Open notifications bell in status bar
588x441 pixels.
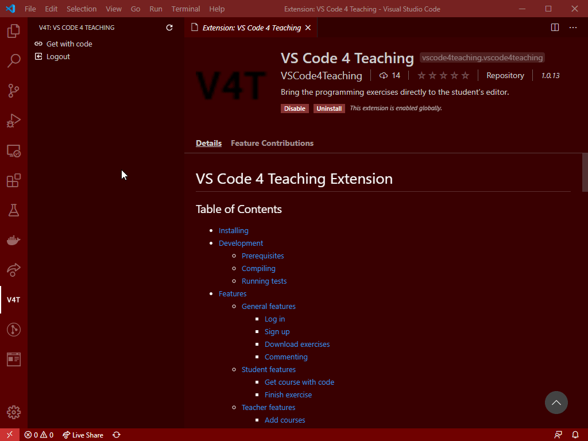click(575, 435)
